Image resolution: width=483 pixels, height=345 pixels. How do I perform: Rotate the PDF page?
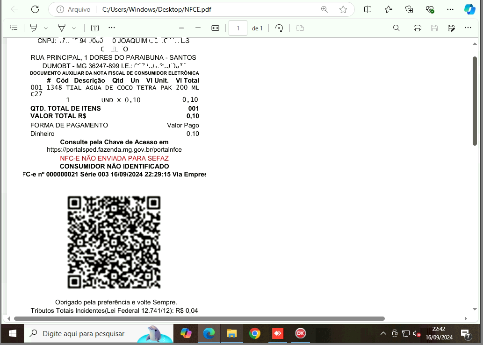click(279, 28)
